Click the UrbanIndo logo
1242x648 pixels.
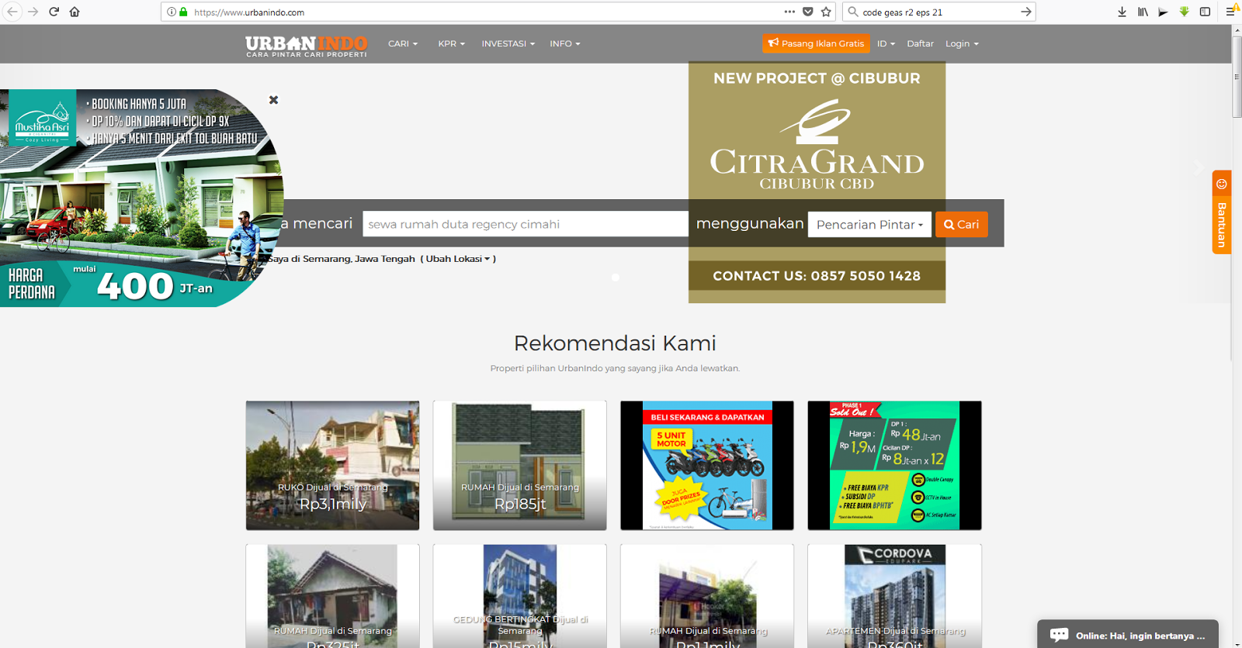click(307, 46)
